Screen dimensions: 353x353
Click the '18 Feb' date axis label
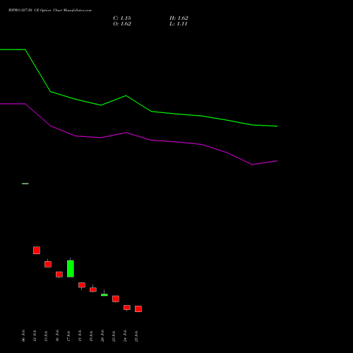80,336
